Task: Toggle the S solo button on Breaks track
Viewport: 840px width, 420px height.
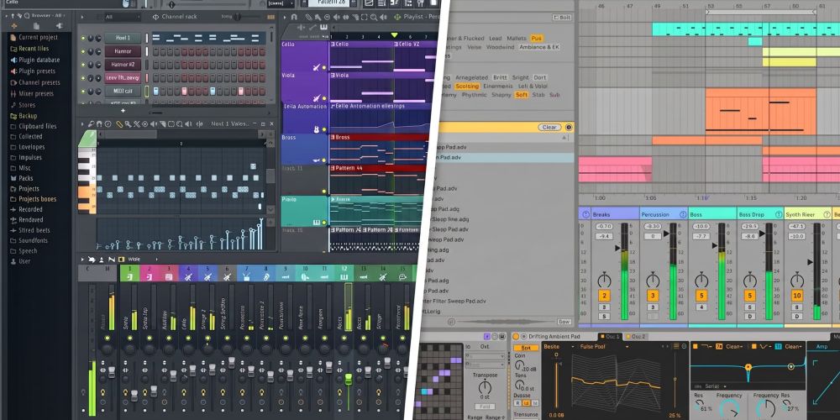Action: [604, 316]
